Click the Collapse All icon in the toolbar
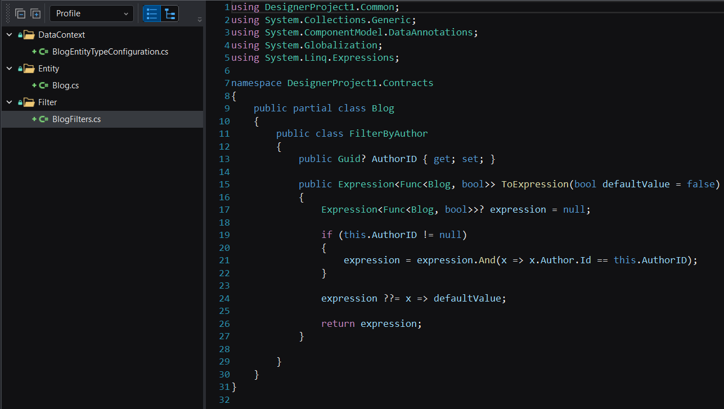The image size is (724, 409). click(20, 14)
